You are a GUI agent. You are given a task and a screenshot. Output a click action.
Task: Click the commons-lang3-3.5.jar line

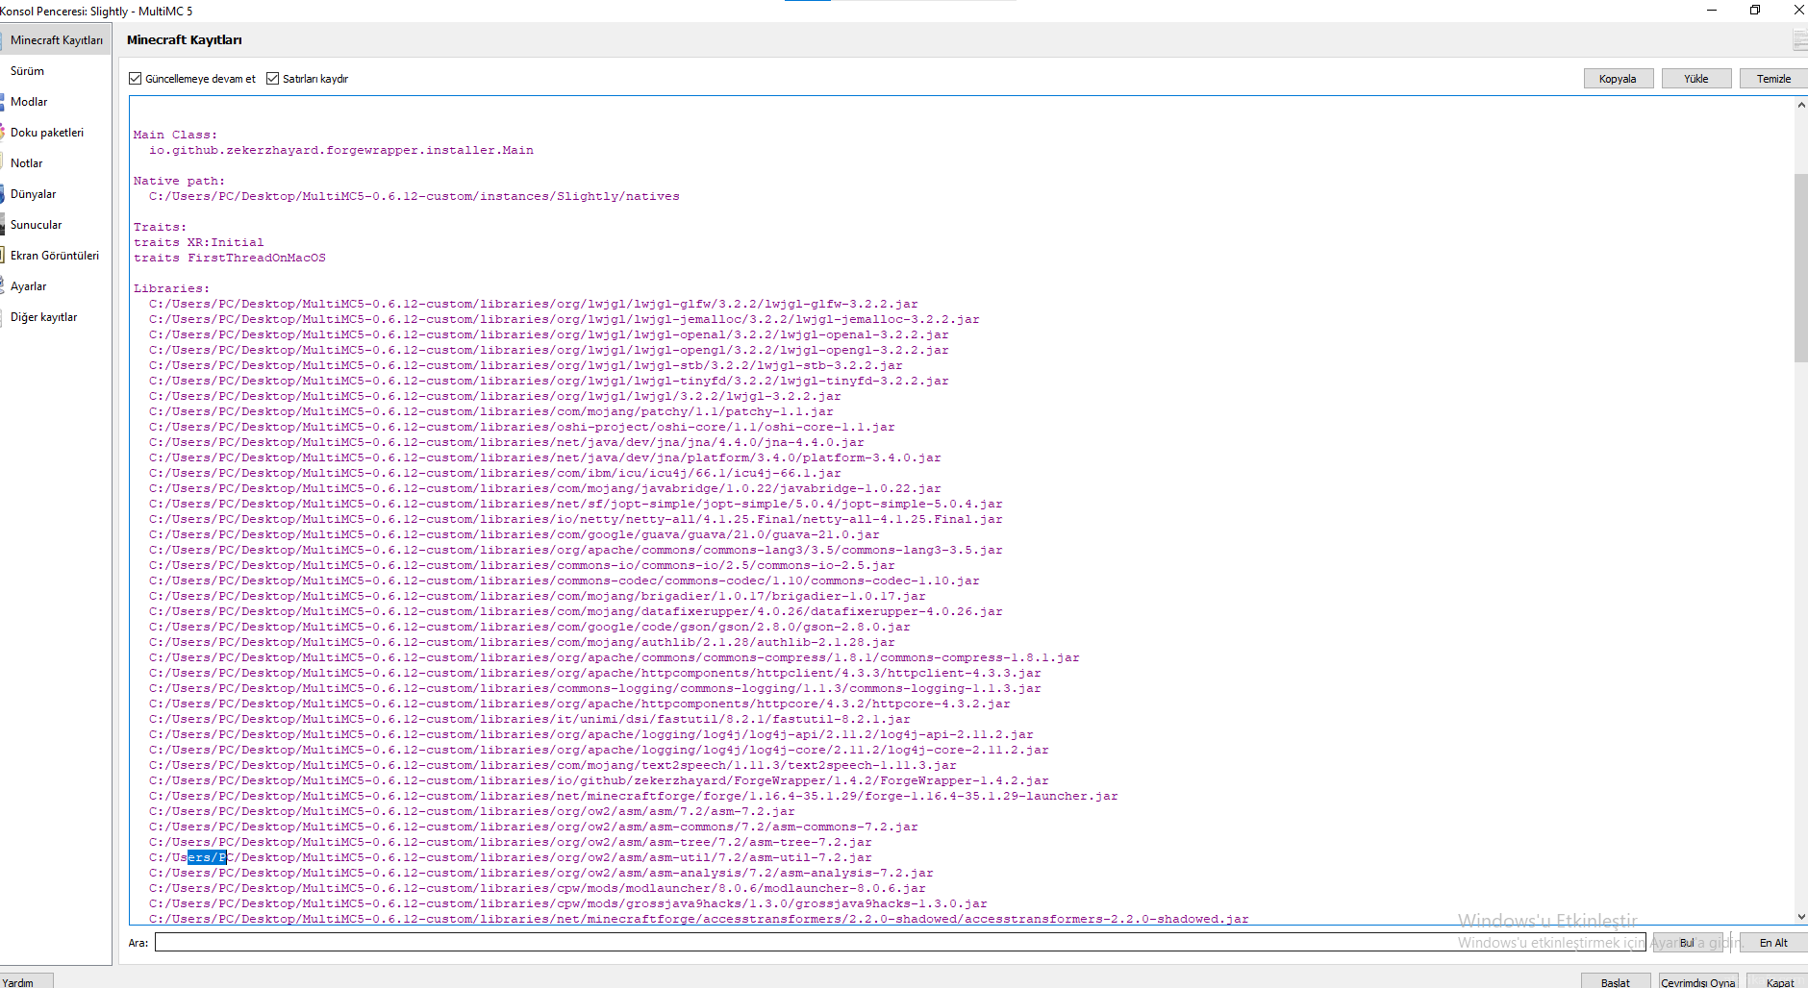point(575,550)
